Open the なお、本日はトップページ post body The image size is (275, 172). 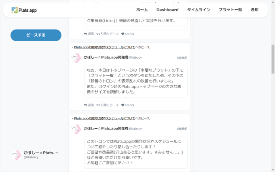point(136,81)
